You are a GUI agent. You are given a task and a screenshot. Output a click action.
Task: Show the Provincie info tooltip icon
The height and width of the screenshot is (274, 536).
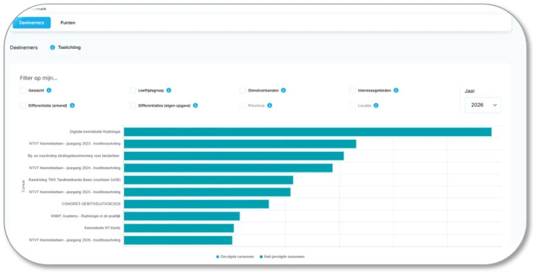(x=269, y=106)
